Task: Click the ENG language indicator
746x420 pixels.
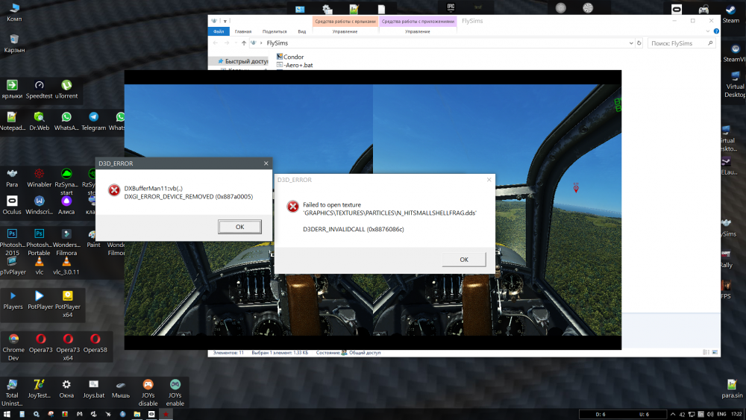Action: point(721,414)
